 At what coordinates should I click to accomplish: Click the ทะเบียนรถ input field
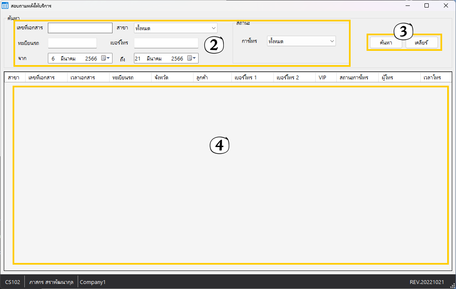tap(72, 43)
